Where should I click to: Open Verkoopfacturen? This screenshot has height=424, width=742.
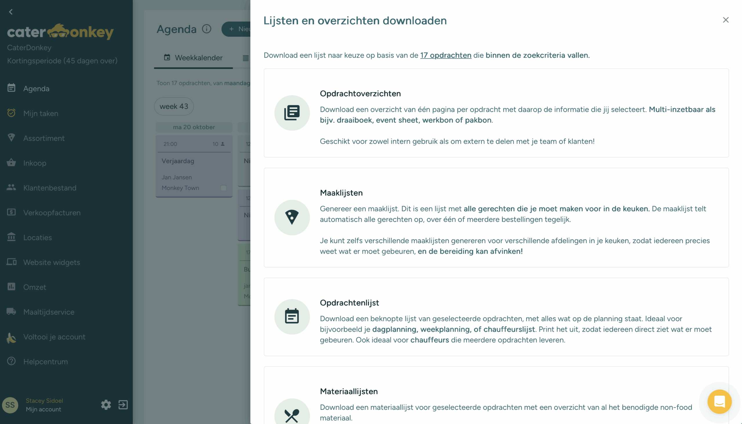52,213
